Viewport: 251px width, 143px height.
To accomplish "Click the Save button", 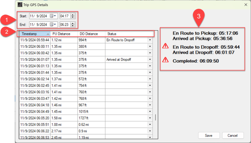I will click(209, 135).
